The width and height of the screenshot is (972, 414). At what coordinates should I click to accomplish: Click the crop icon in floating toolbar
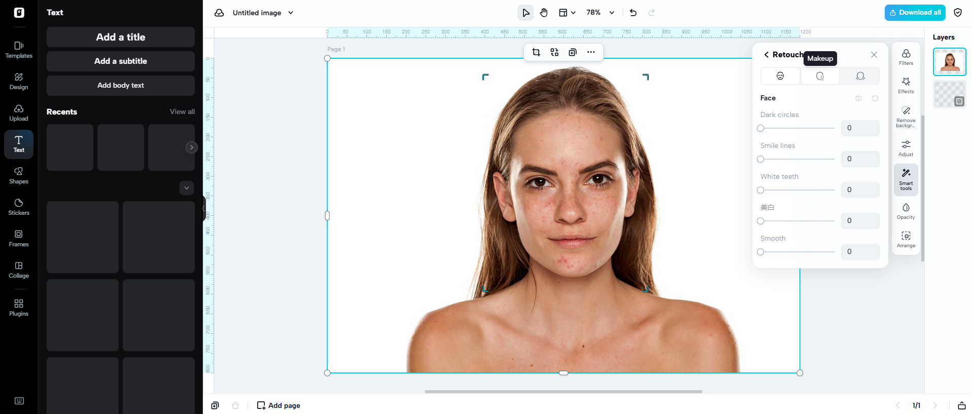click(x=536, y=52)
